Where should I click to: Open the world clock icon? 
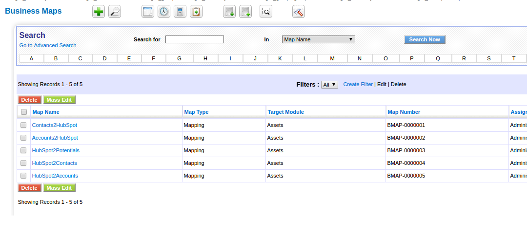click(x=164, y=12)
